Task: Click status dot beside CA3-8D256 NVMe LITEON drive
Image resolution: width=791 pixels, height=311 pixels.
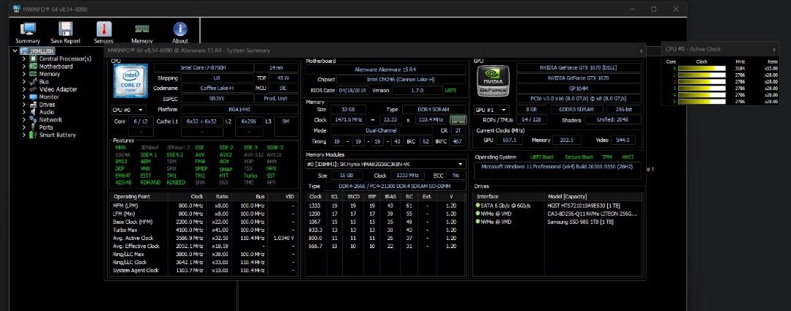Action: click(x=478, y=214)
